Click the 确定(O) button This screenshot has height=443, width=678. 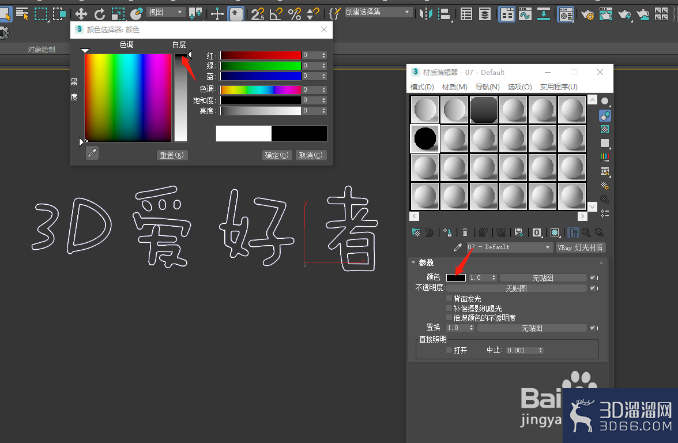(x=277, y=155)
